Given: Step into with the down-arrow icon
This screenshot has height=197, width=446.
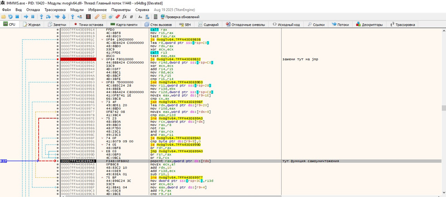Looking at the screenshot, I should click(x=41, y=17).
